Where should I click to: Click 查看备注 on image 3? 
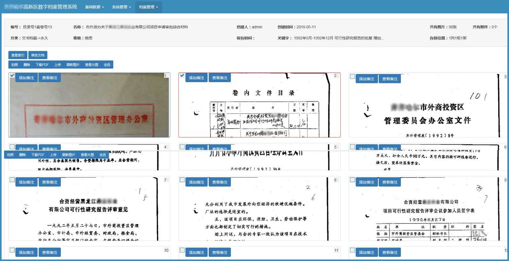(390, 79)
